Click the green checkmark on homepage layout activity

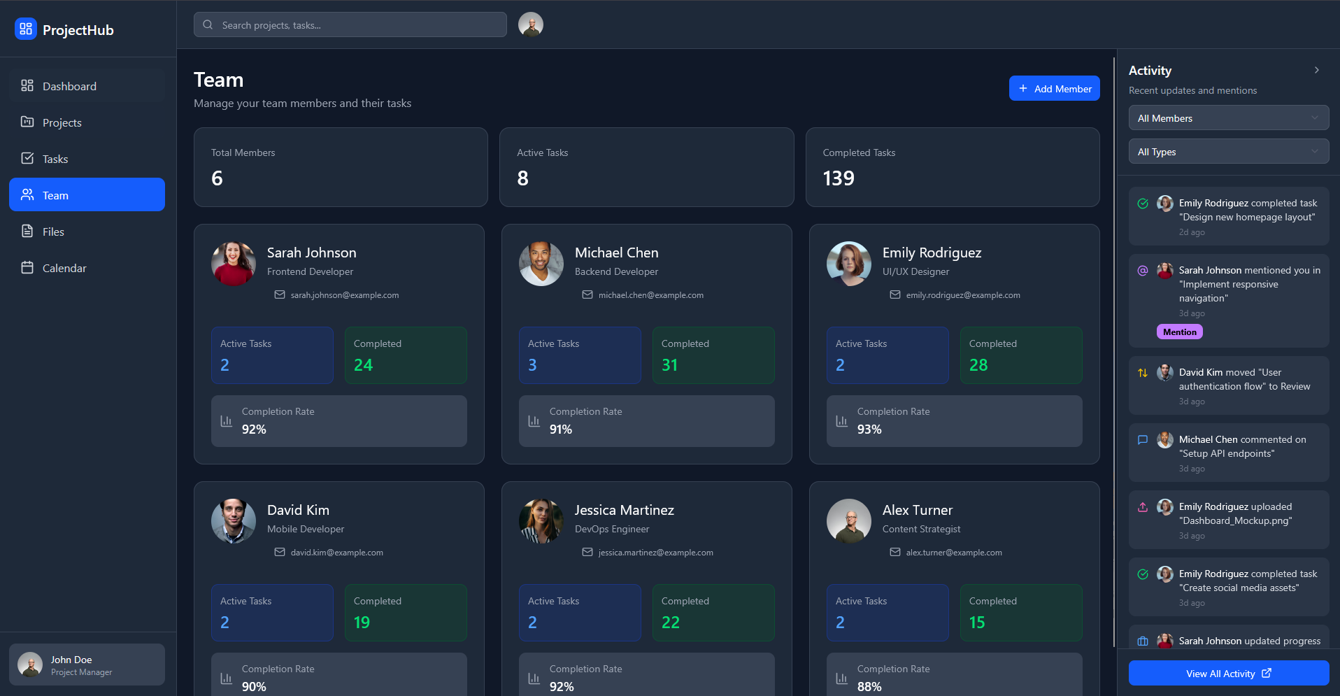pyautogui.click(x=1143, y=204)
